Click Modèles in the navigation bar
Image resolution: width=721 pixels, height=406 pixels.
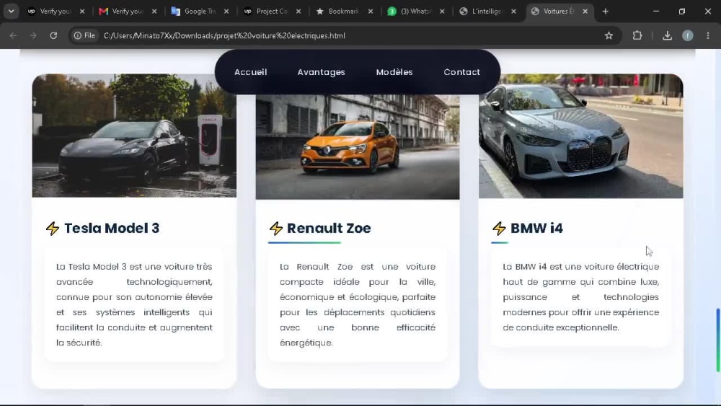click(x=394, y=72)
